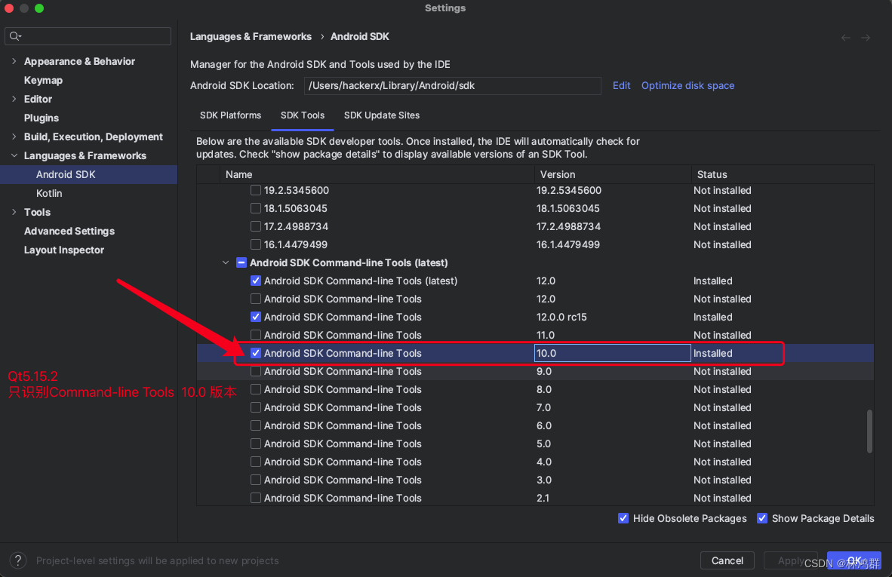Click version cell 19.2.5345600

[569, 190]
